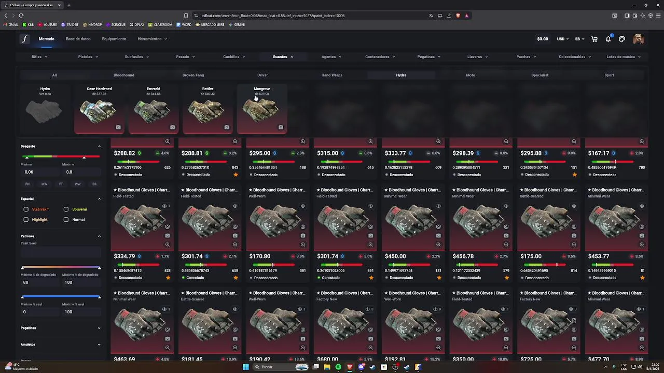Open the Brave Wallet icon
The image size is (664, 373).
634,16
